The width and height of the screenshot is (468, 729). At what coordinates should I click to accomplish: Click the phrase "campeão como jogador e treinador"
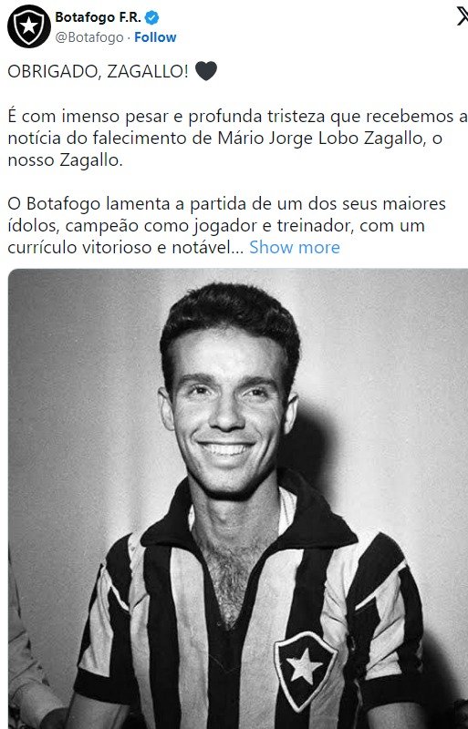[210, 225]
